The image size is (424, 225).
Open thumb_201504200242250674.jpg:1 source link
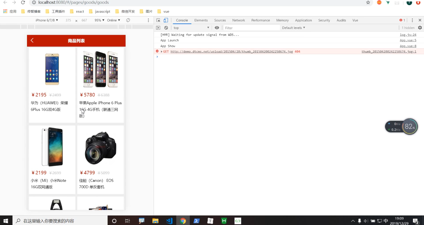pos(389,52)
